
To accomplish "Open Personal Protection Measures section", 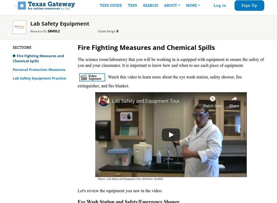I will (x=39, y=70).
